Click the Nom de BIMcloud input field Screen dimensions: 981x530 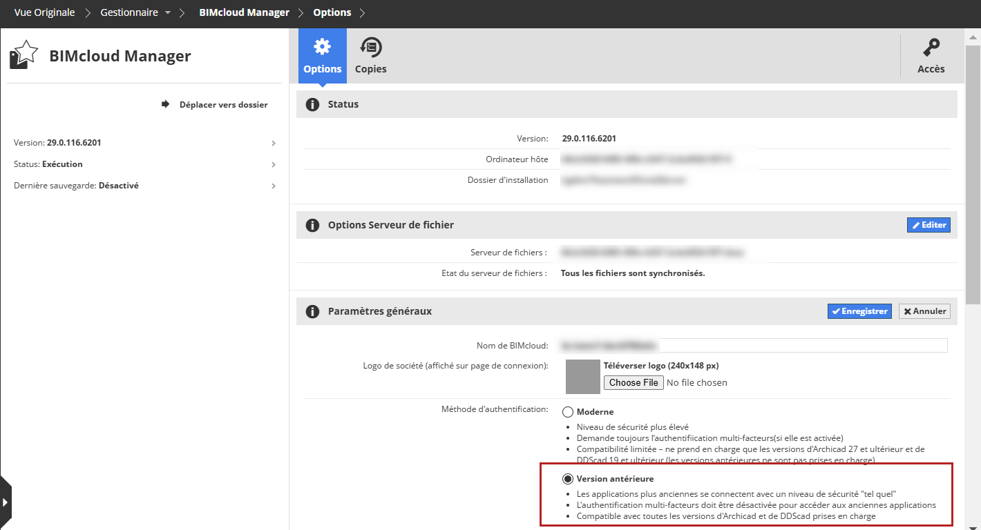coord(754,346)
